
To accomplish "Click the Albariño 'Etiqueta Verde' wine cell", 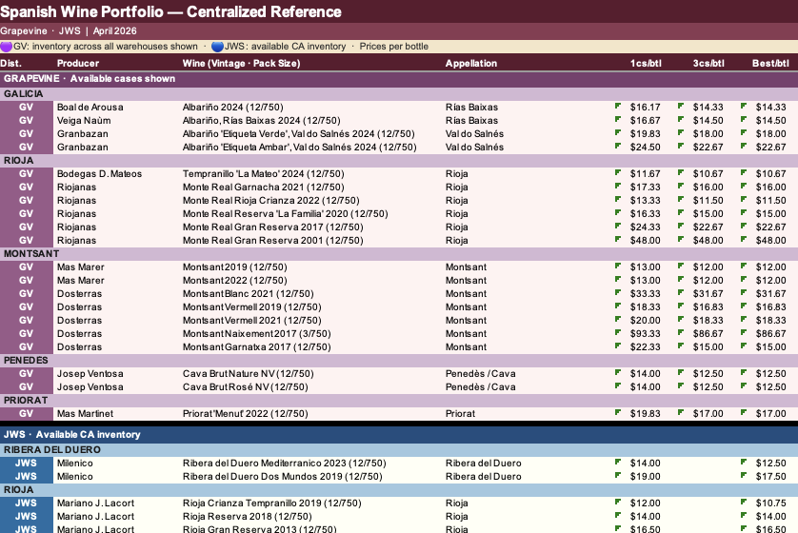I will pos(299,134).
